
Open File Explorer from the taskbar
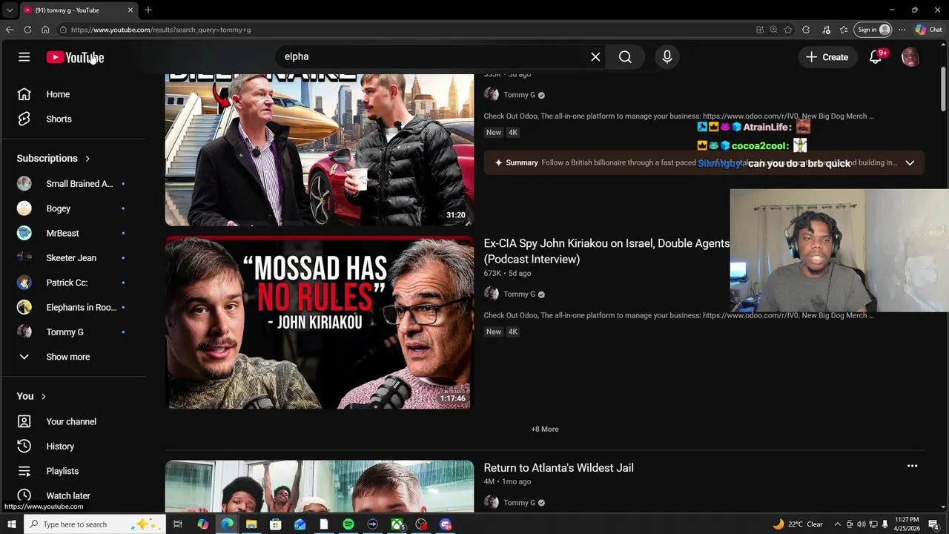pos(251,524)
